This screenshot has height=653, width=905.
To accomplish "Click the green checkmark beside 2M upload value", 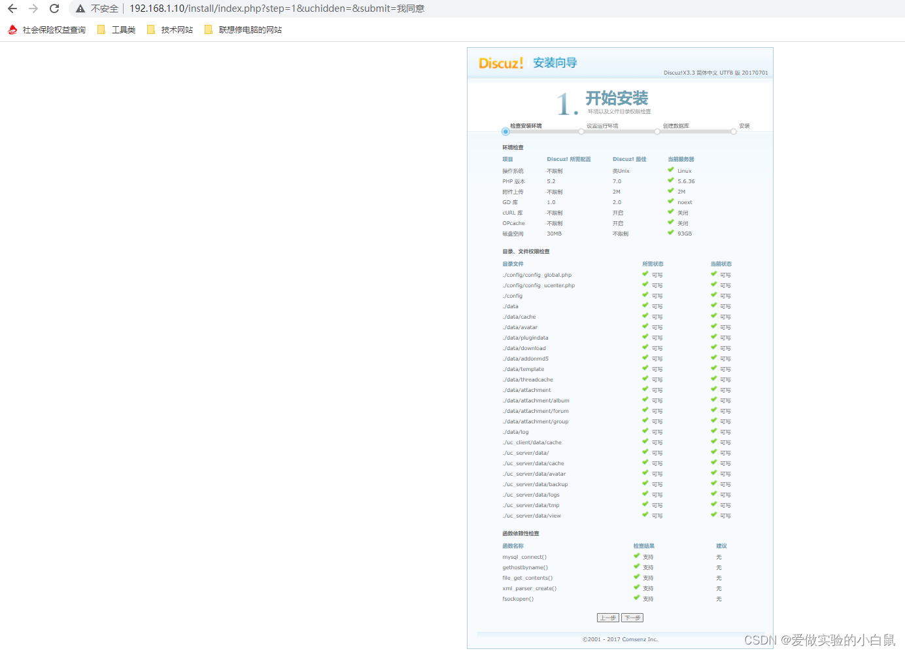I will tap(670, 190).
